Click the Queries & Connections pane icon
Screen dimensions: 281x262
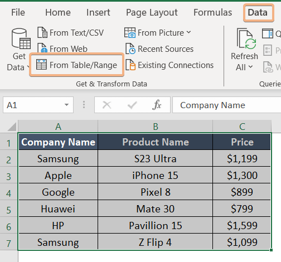pos(268,33)
